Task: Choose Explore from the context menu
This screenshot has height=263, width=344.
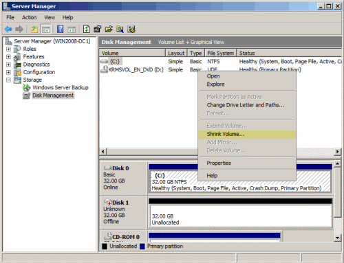Action: 247,84
